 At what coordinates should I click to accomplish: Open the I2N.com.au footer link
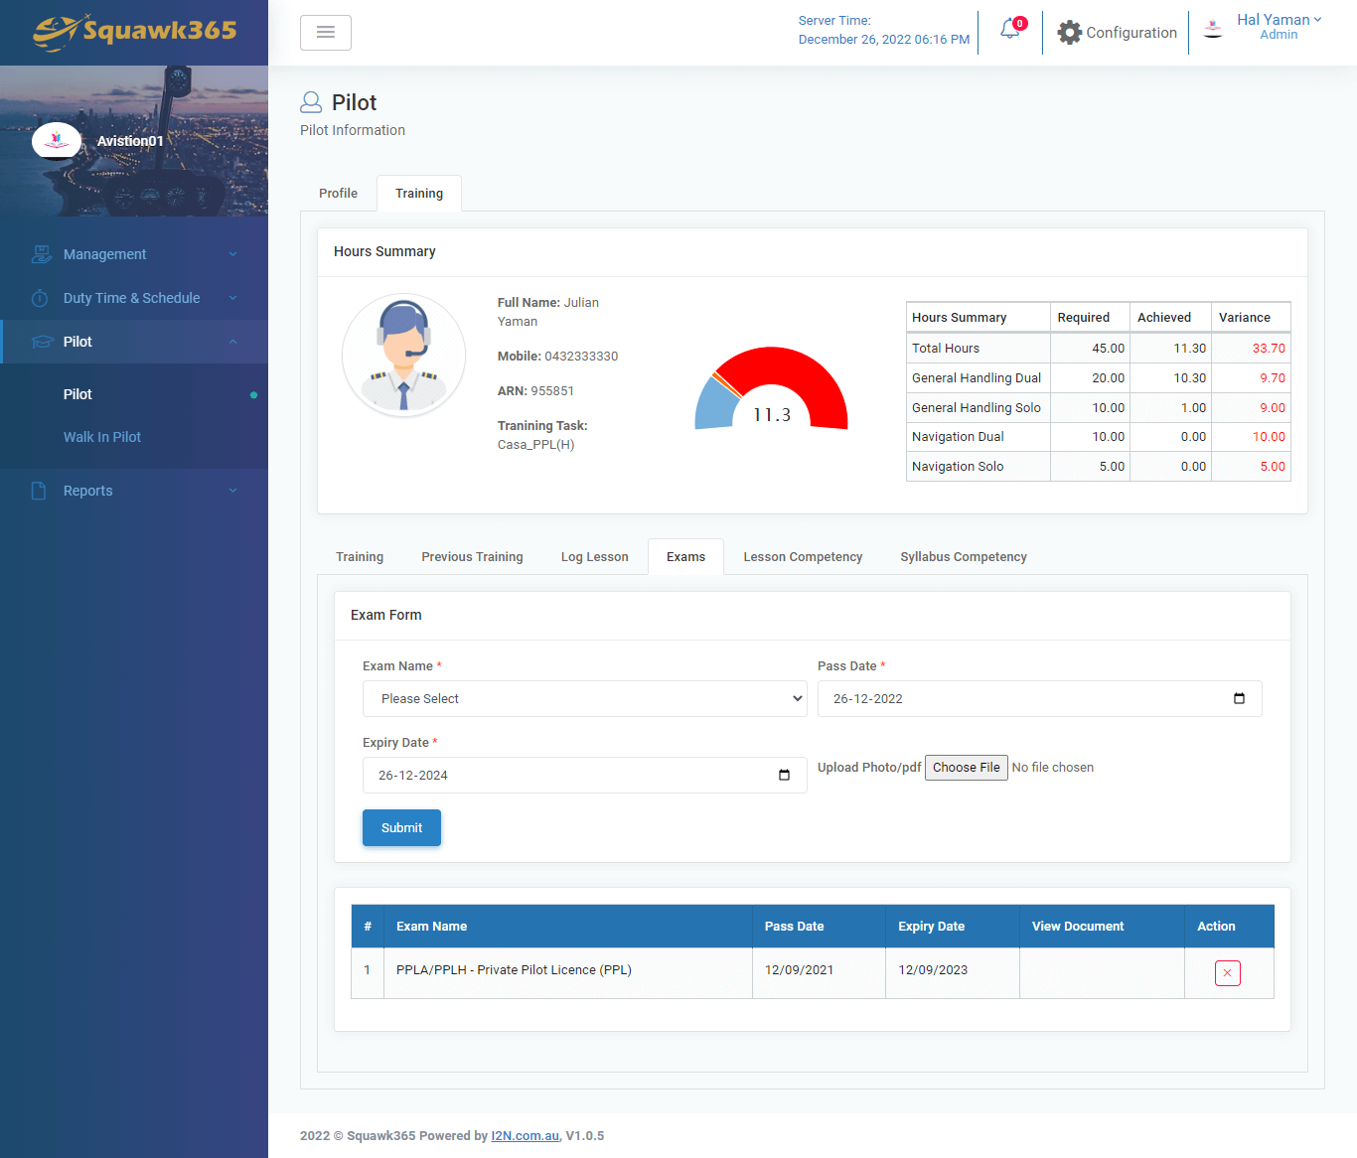point(525,1135)
